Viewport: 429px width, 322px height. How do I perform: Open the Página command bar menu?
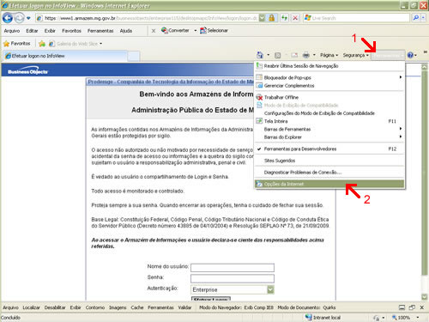[x=329, y=55]
